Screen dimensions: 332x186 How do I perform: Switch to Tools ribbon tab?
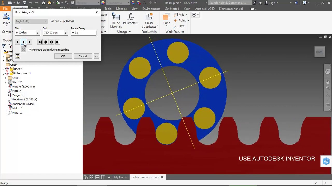(x=108, y=9)
